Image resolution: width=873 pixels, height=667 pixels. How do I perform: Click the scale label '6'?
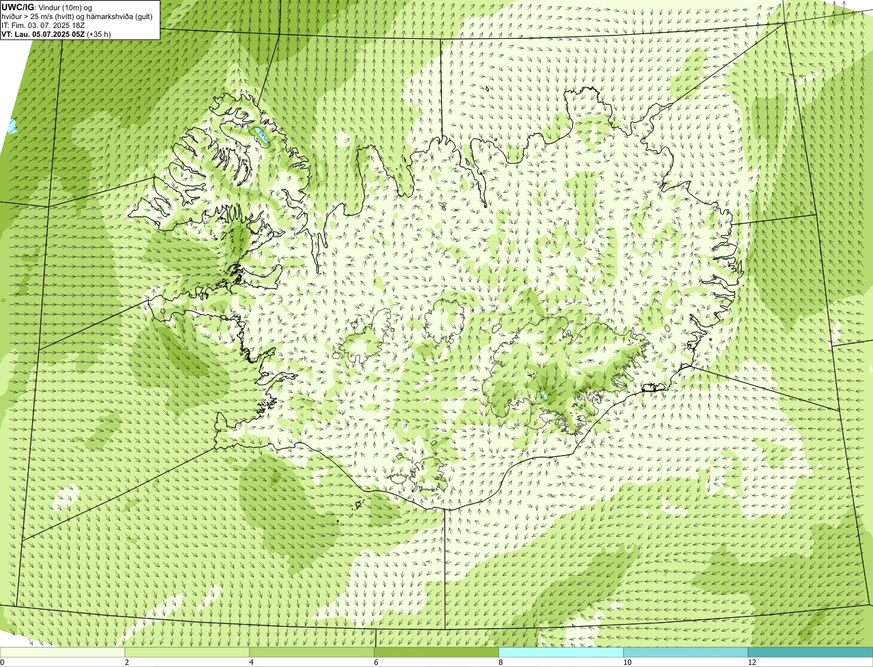coord(375,662)
